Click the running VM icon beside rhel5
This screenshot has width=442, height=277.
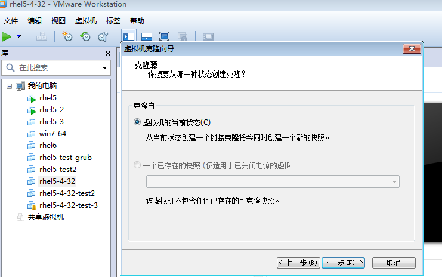tap(32, 98)
